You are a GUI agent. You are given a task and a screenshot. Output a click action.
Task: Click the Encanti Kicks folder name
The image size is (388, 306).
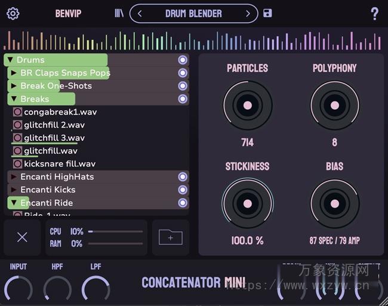tap(48, 190)
